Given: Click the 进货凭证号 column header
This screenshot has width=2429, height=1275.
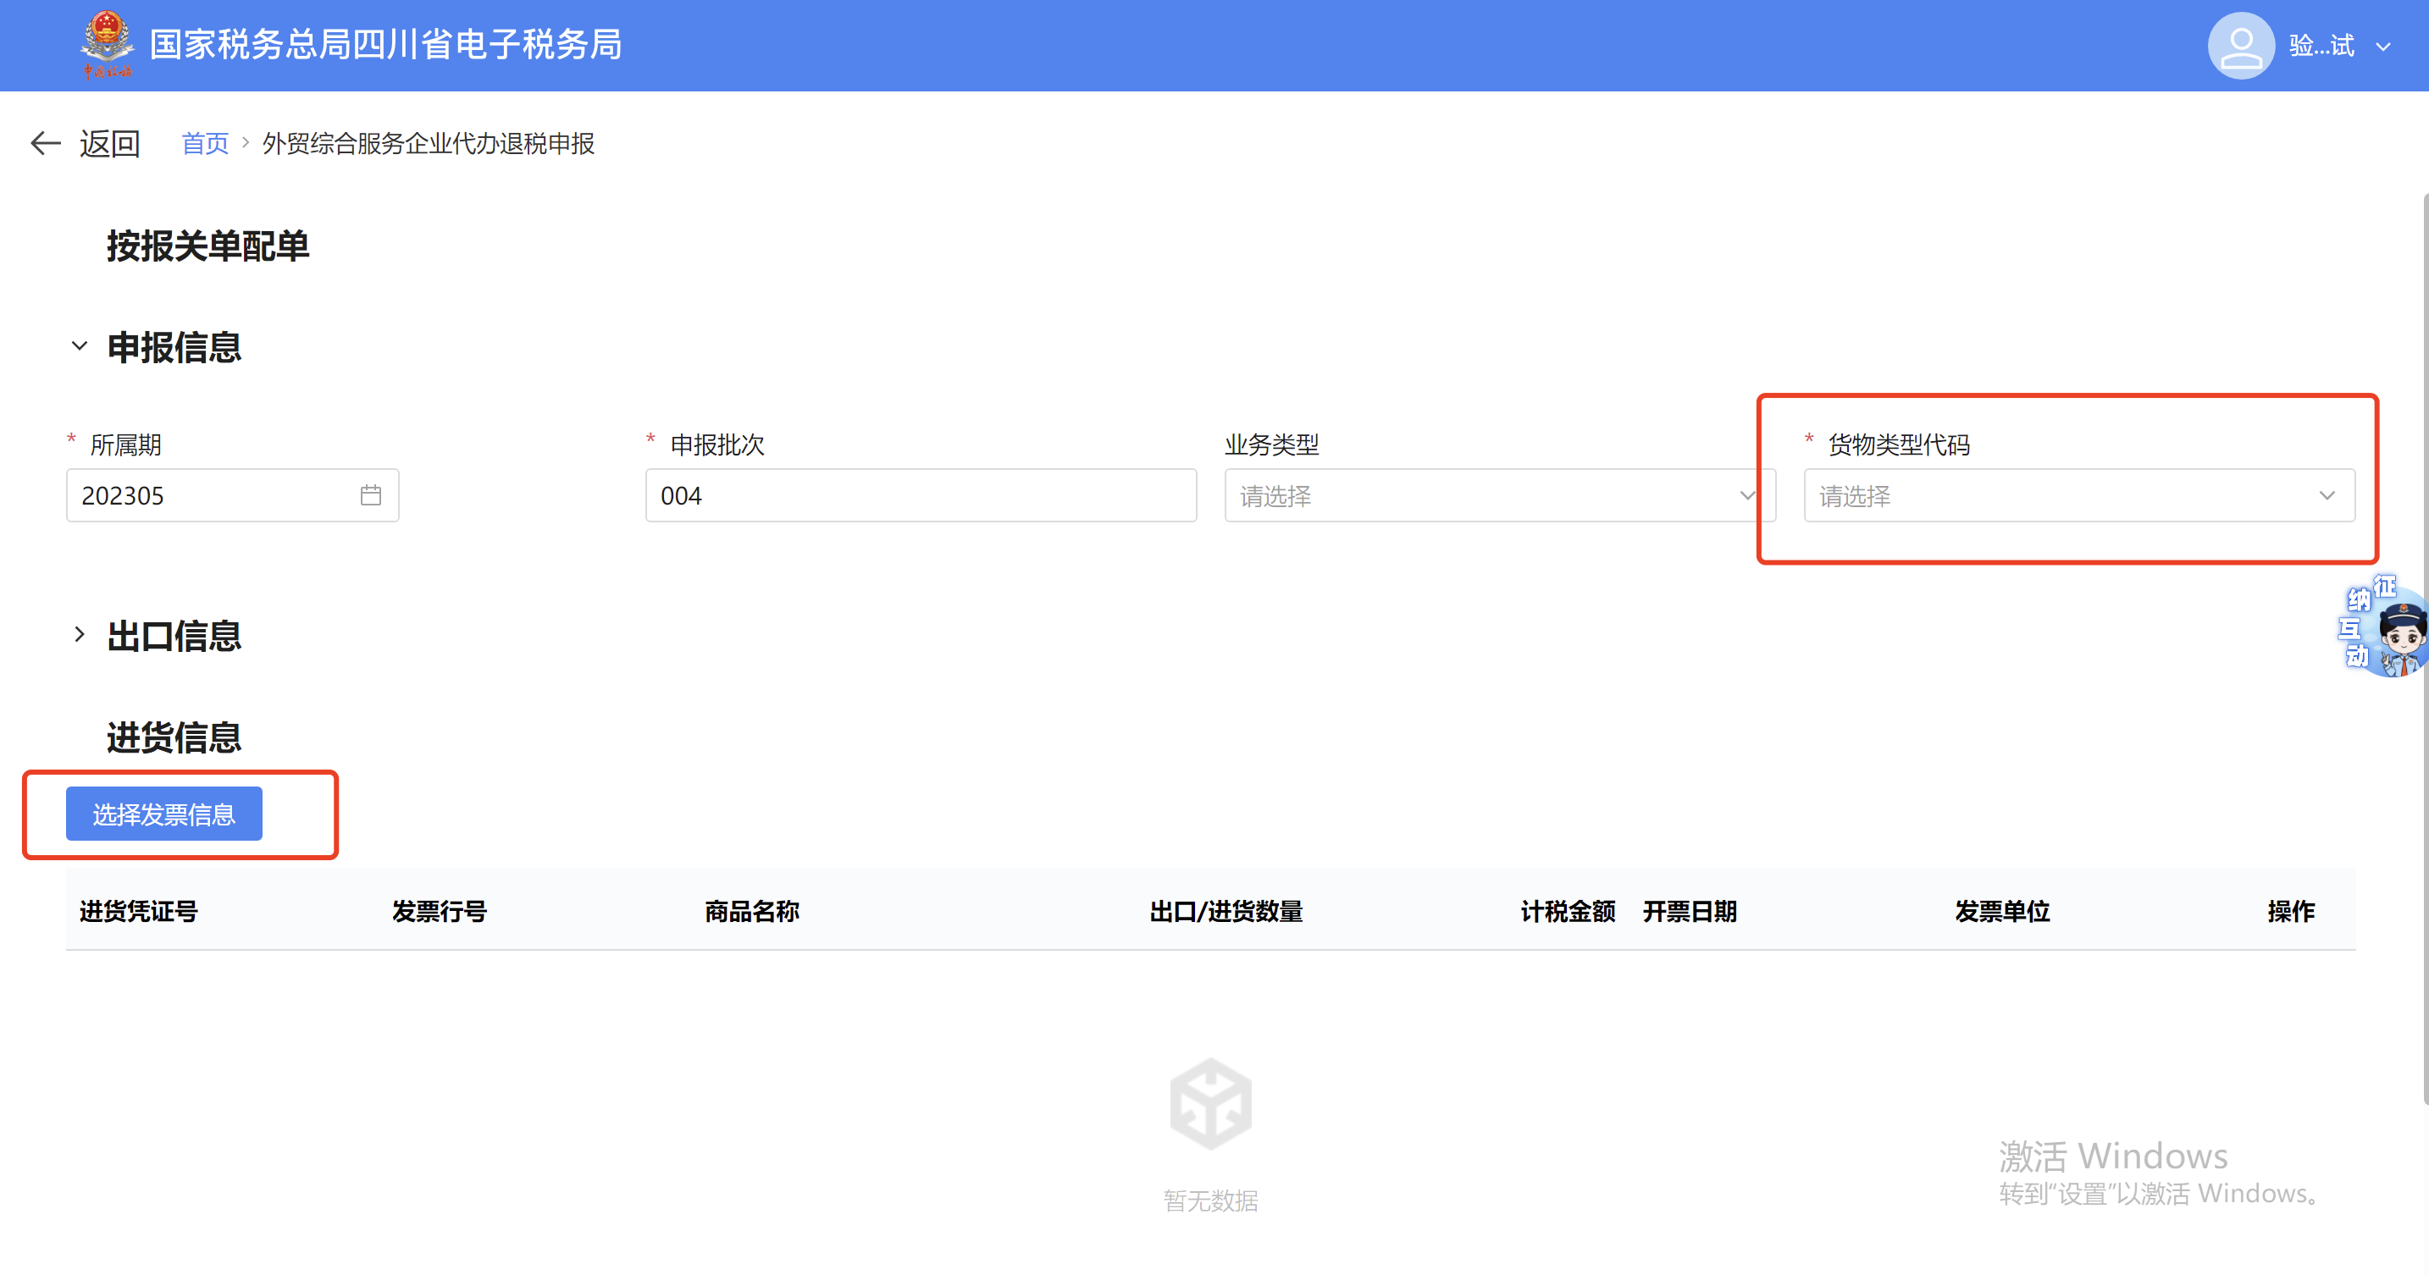Looking at the screenshot, I should 139,911.
